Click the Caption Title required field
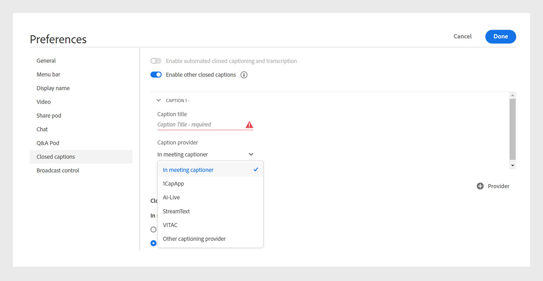 (x=200, y=125)
